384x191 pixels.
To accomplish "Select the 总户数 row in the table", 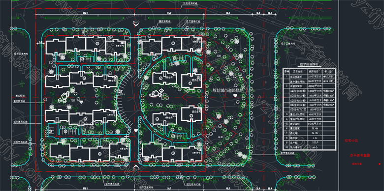I will [x=309, y=142].
